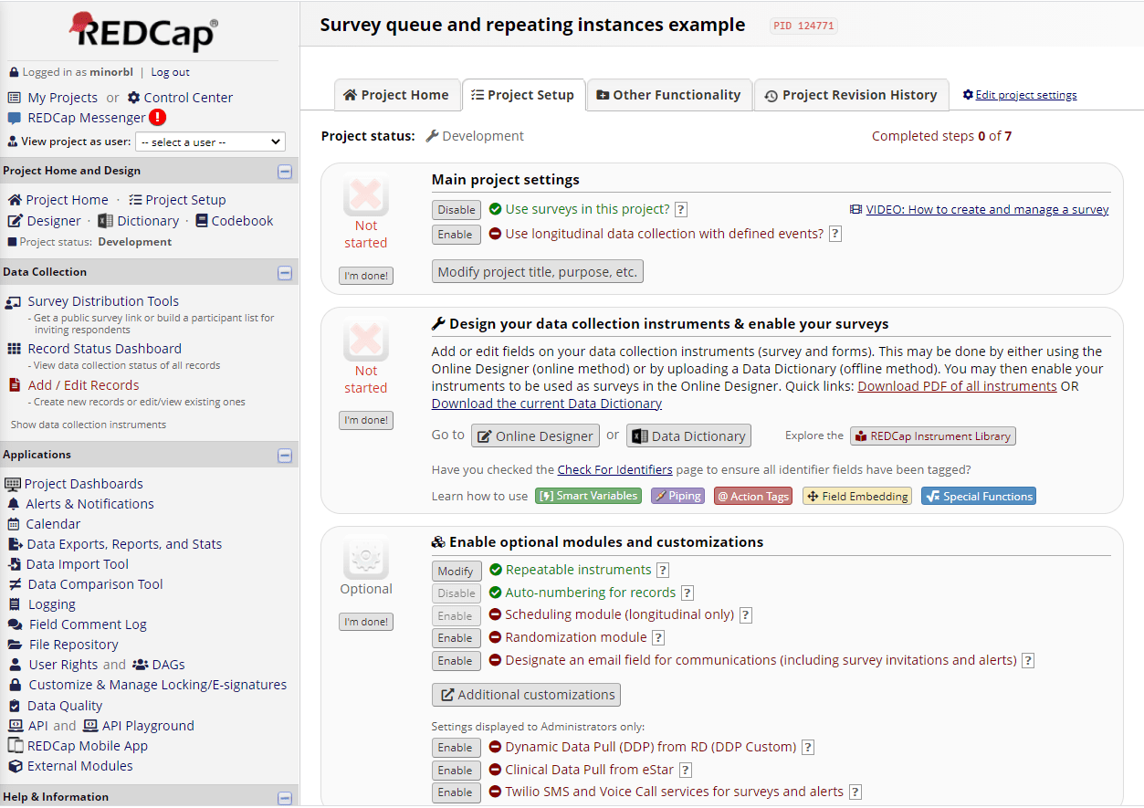
Task: Click the REDCap Mobile App icon
Action: click(15, 746)
